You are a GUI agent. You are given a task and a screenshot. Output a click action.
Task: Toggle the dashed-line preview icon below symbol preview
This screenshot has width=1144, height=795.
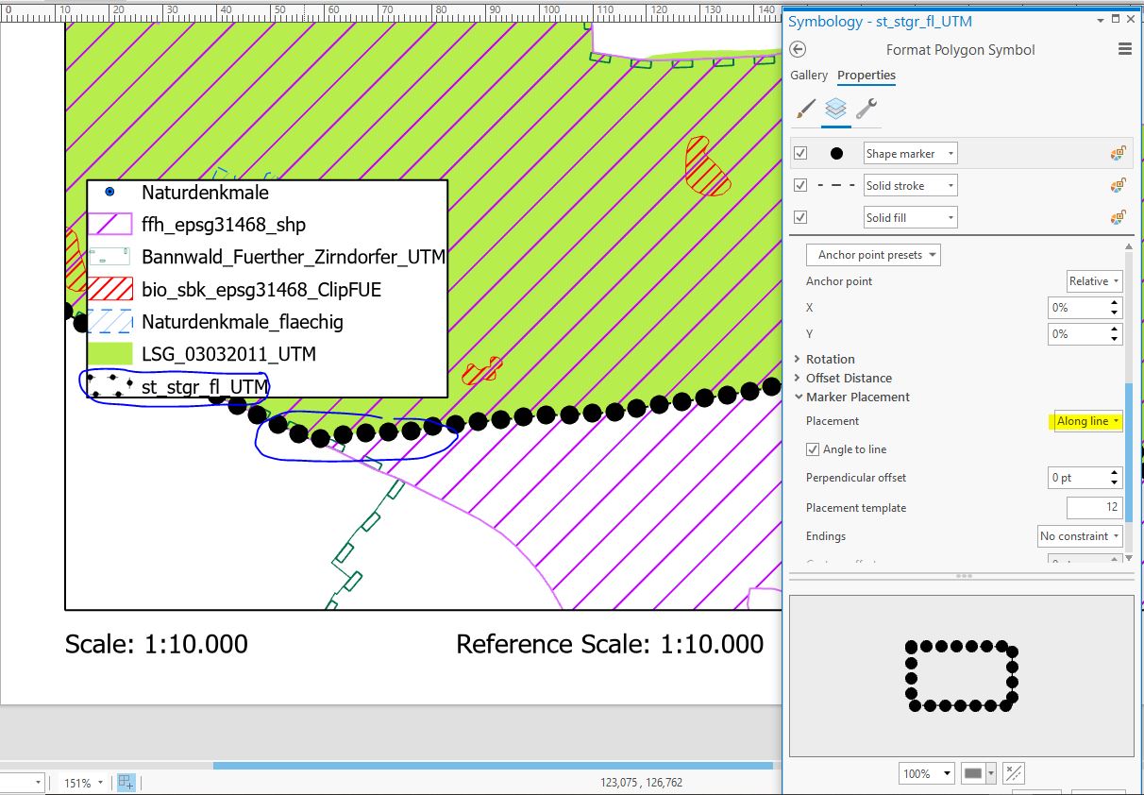click(x=1014, y=772)
